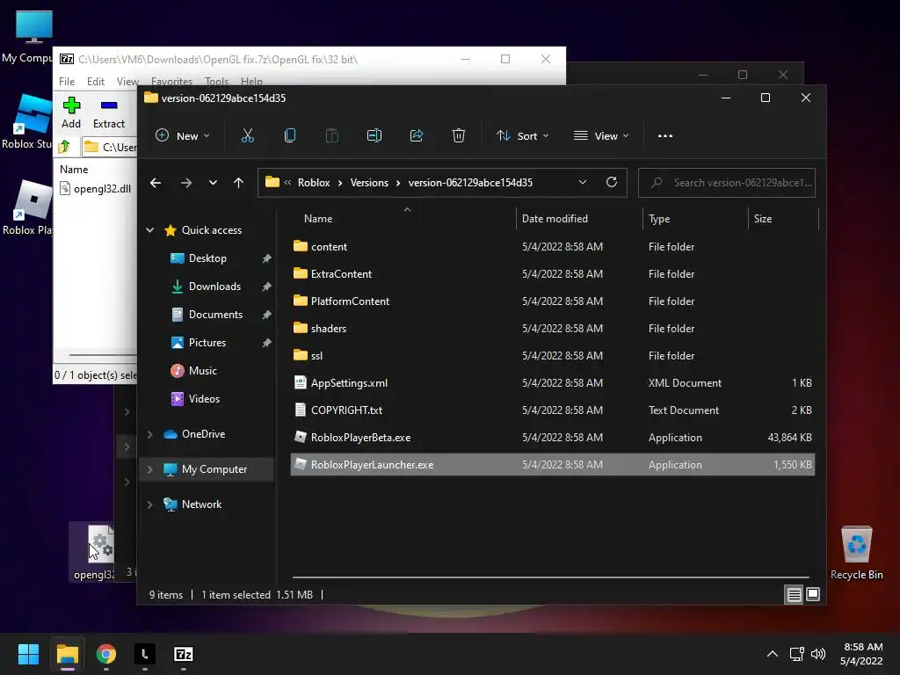This screenshot has width=900, height=675.
Task: Sort by the Date modified column
Action: pos(578,219)
